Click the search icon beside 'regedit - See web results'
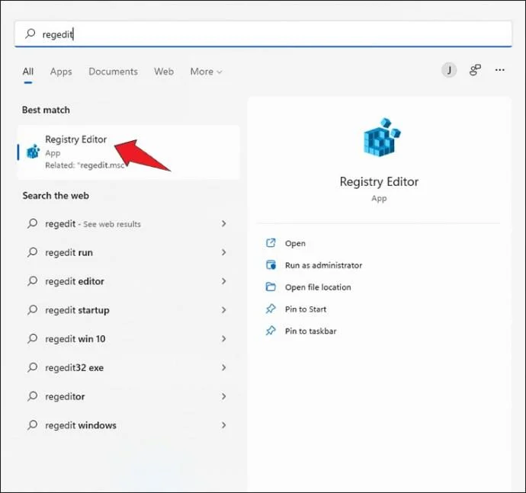This screenshot has height=493, width=526. [x=32, y=223]
